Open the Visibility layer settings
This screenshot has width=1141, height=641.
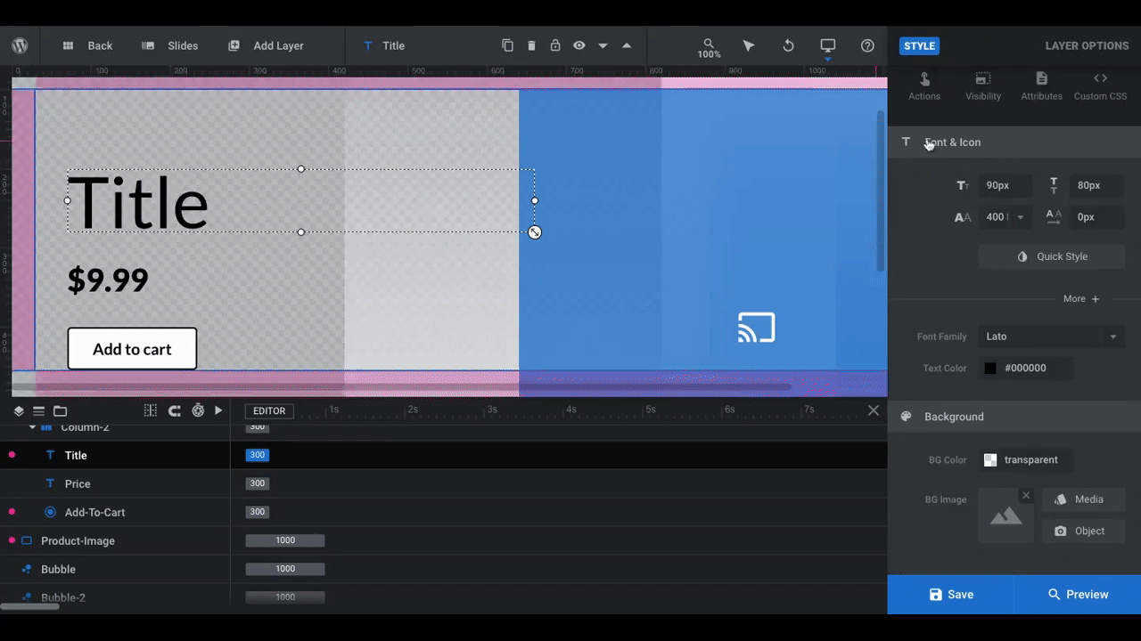click(x=983, y=86)
